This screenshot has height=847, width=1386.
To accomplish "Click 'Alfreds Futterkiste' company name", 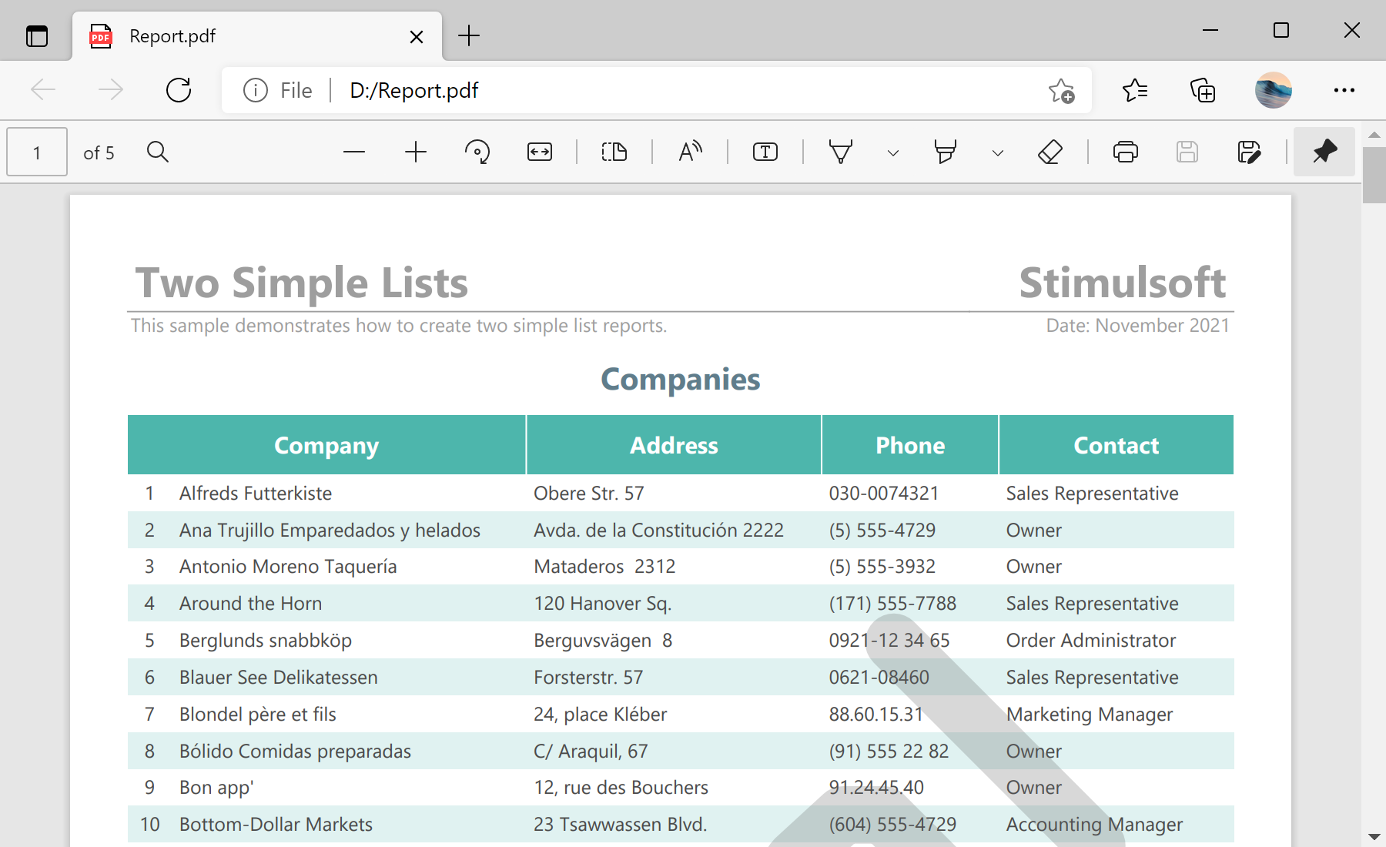I will [x=256, y=493].
